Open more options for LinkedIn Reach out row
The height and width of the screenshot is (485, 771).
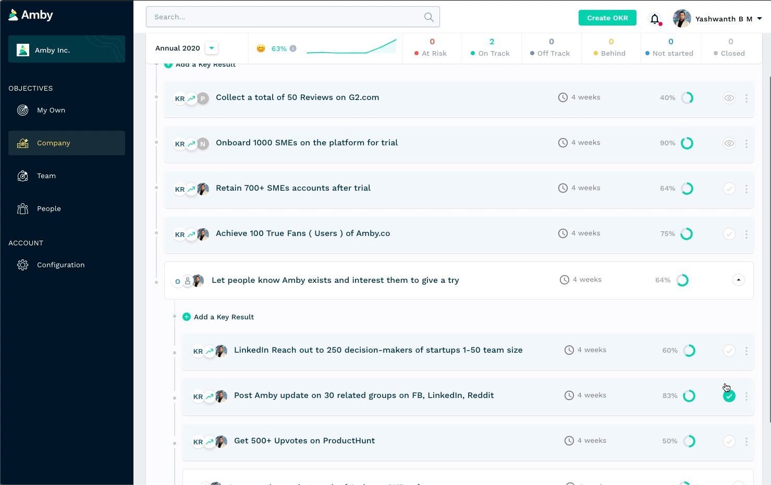(x=746, y=351)
